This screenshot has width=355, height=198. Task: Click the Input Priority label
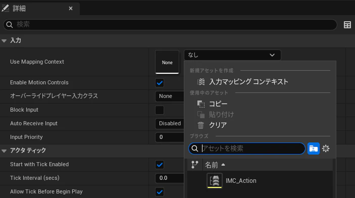(x=26, y=137)
